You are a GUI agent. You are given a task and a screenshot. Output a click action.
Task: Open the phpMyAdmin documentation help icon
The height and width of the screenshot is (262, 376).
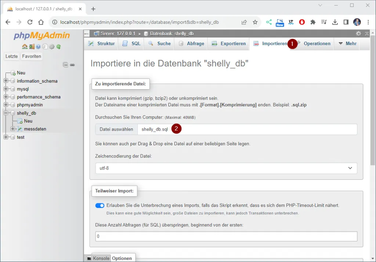point(38,47)
